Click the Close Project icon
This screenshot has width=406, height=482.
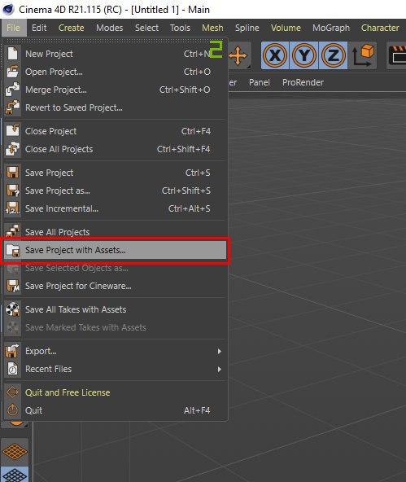click(x=12, y=131)
